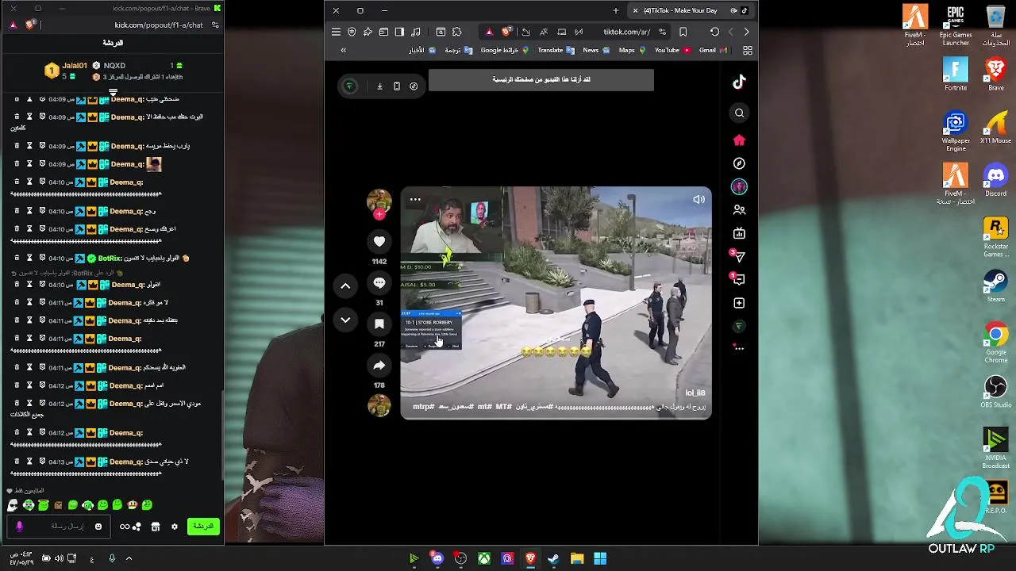The height and width of the screenshot is (571, 1016).
Task: Reload the TikTok page in Brave
Action: click(x=714, y=32)
